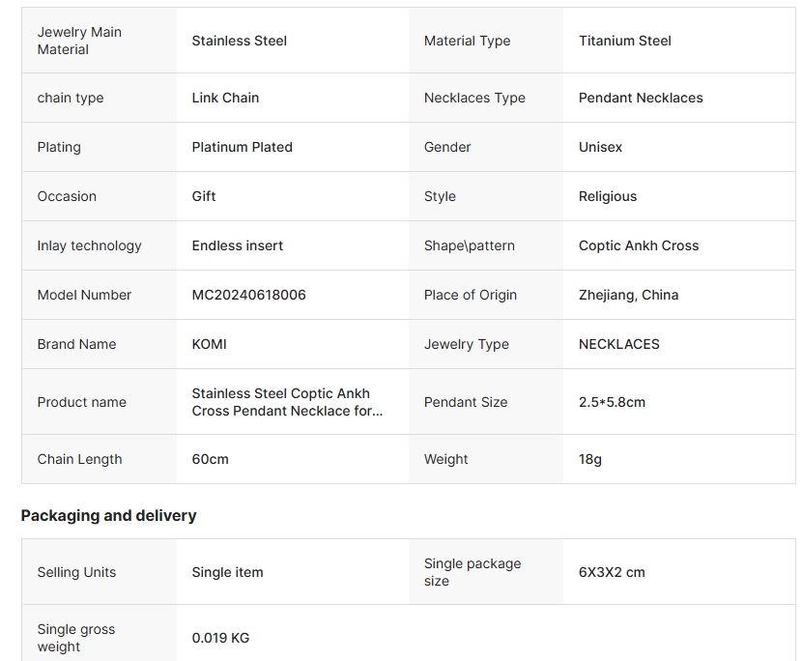Select the Platinum Plated plating value
Viewport: 802px width, 661px height.
pyautogui.click(x=242, y=147)
